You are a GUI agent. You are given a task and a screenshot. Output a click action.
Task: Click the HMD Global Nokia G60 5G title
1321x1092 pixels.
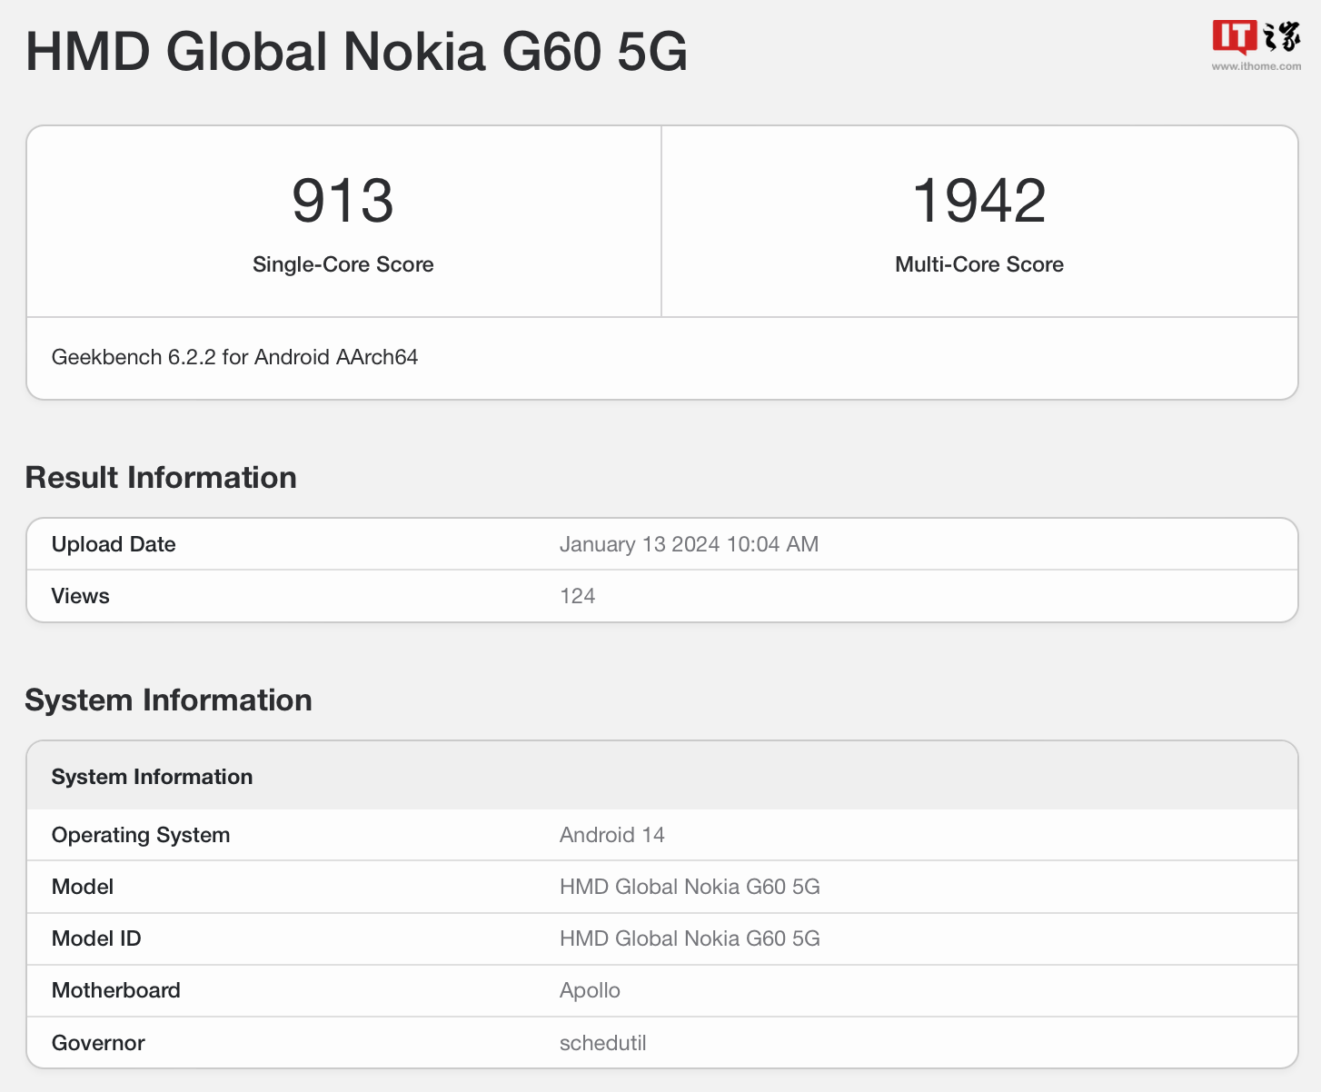coord(356,52)
